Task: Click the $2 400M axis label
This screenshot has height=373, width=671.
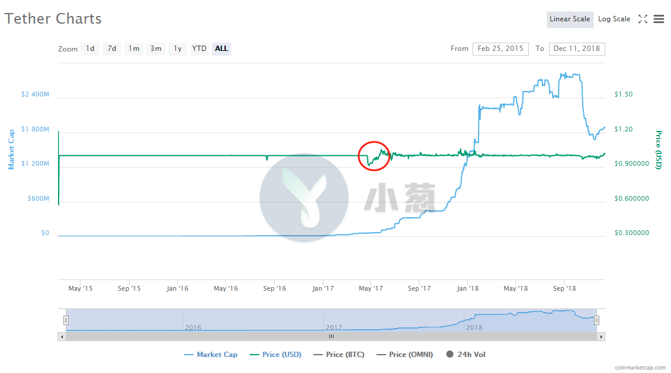Action: [x=35, y=94]
